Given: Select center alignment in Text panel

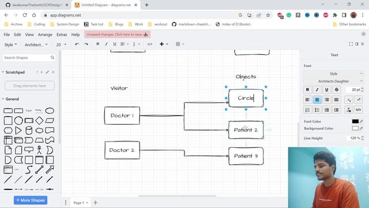Looking at the screenshot, I should tap(317, 100).
